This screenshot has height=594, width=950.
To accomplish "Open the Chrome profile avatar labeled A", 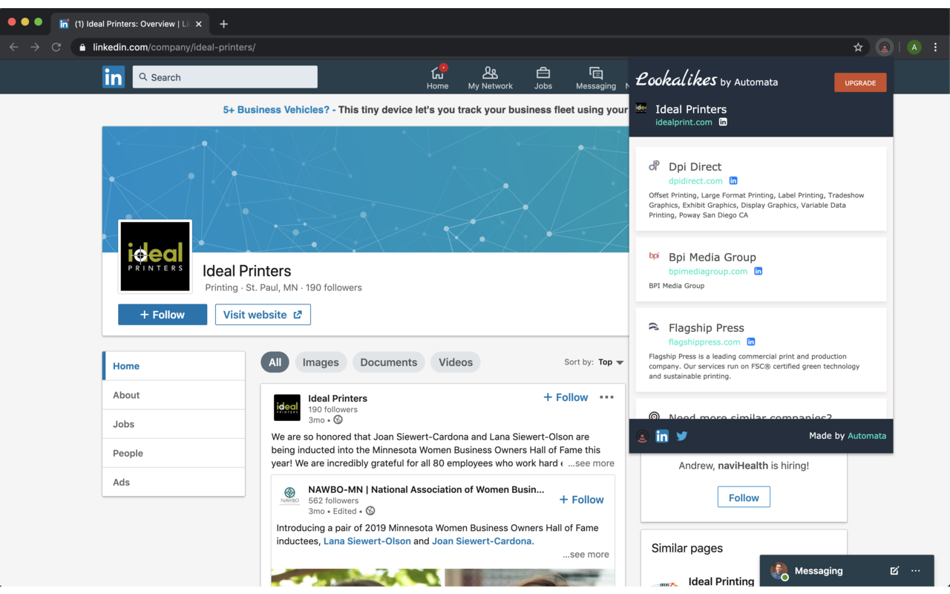I will point(914,47).
